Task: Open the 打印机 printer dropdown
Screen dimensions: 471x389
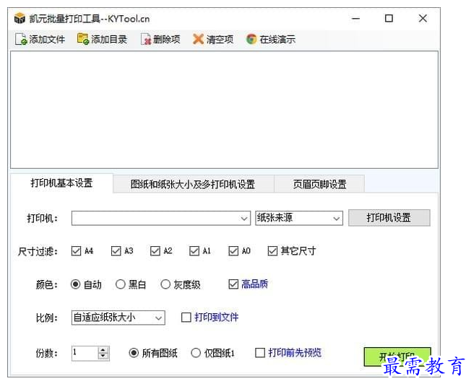Action: tap(161, 218)
